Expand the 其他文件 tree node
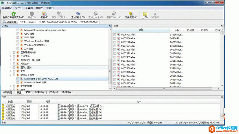The width and height of the screenshot is (239, 134). click(x=10, y=64)
